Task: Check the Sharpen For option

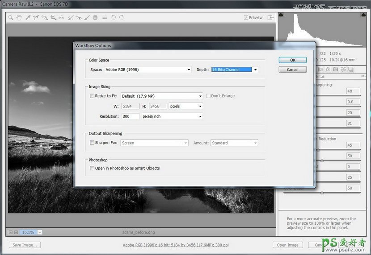Action: [92, 143]
